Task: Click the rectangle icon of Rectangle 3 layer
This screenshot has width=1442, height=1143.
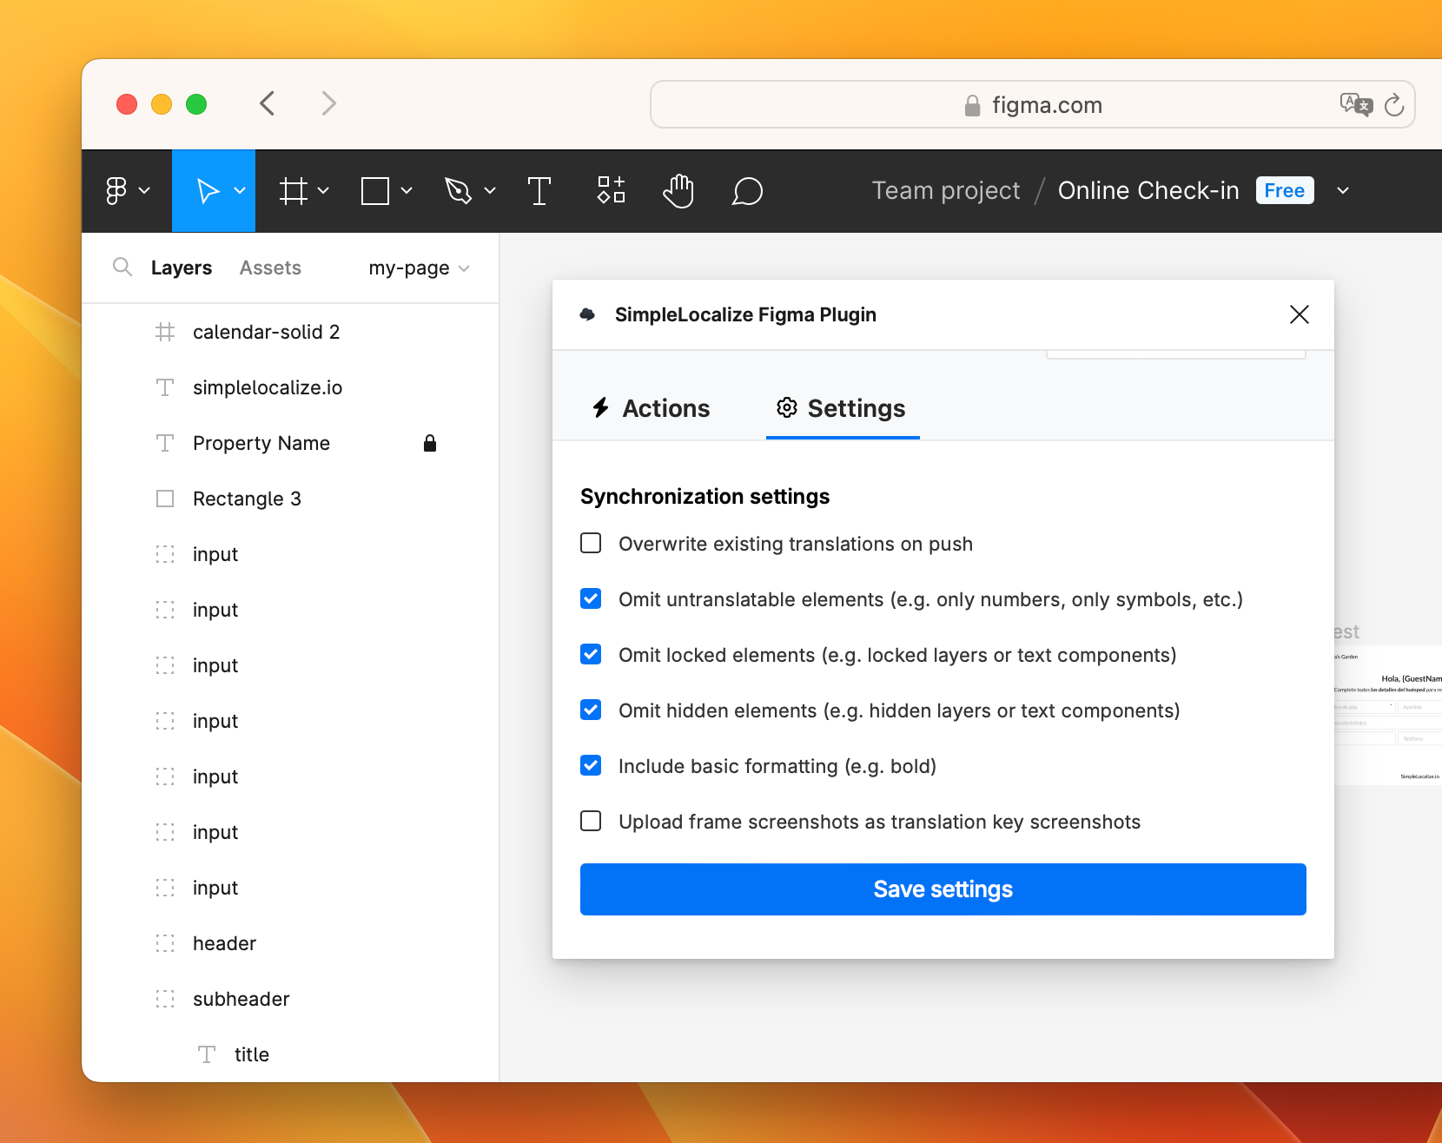Action: pyautogui.click(x=165, y=499)
